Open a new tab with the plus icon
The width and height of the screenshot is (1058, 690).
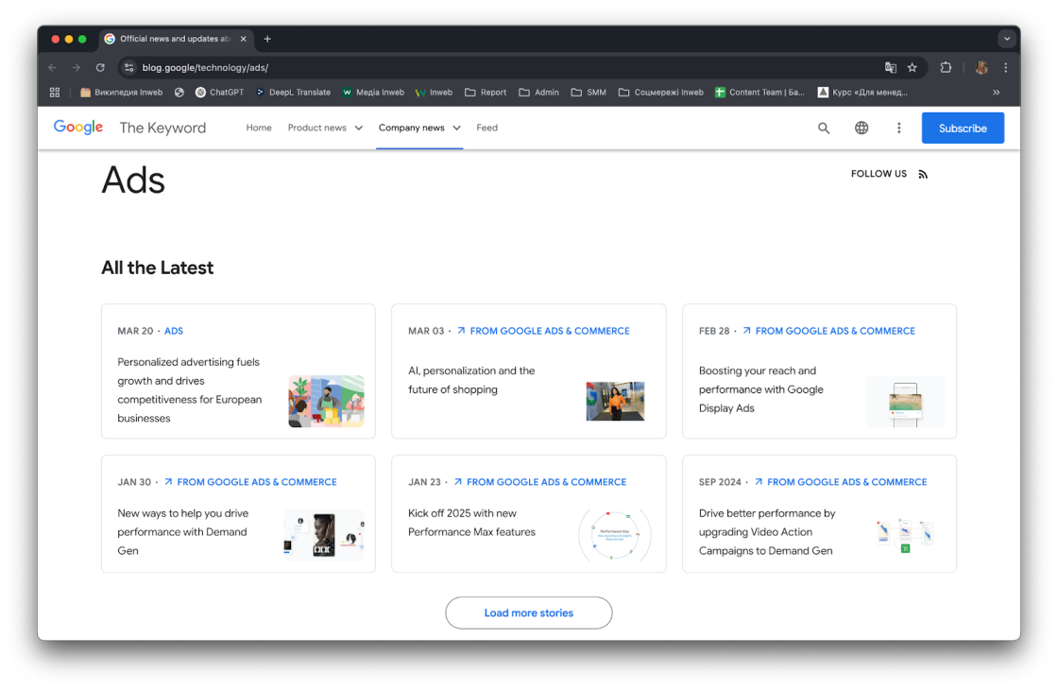(x=267, y=39)
